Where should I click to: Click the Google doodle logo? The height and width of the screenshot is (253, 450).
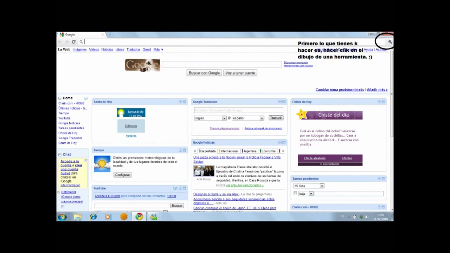coord(142,65)
